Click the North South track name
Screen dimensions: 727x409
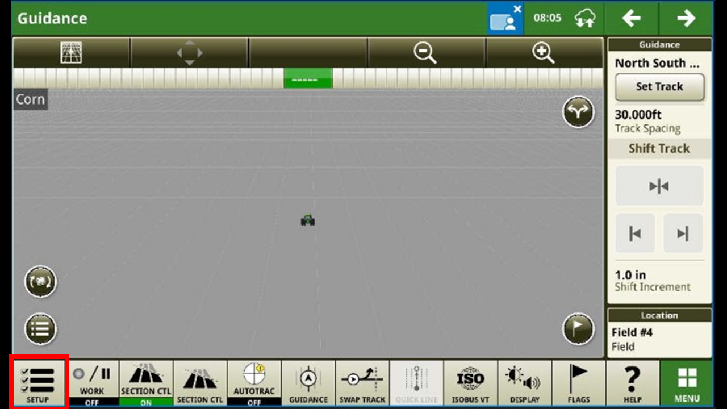pyautogui.click(x=658, y=63)
